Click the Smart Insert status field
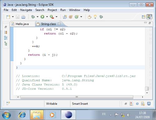 [80, 104]
